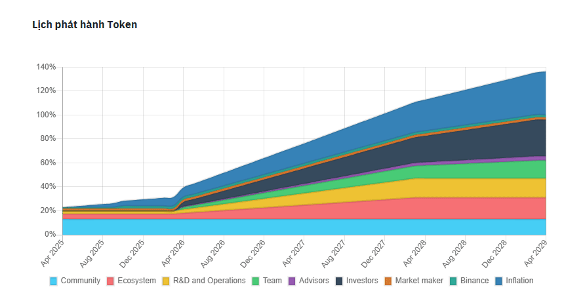Screen dimensions: 564x299
Task: Toggle the Binance legend label
Action: (474, 281)
